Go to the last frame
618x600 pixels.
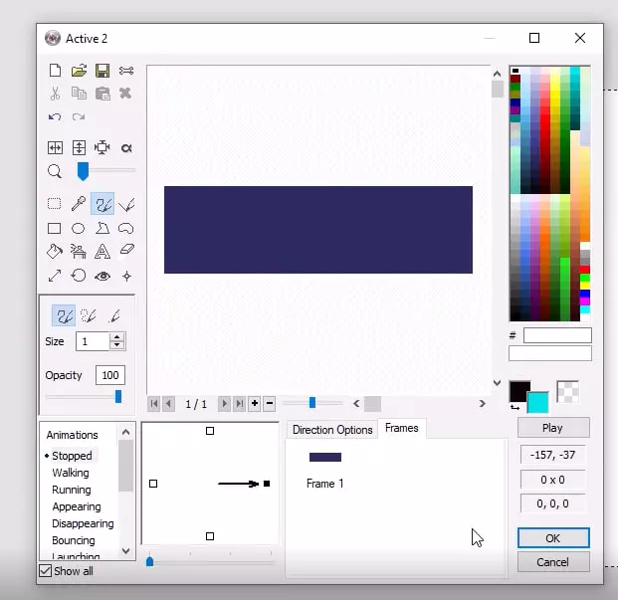point(239,404)
